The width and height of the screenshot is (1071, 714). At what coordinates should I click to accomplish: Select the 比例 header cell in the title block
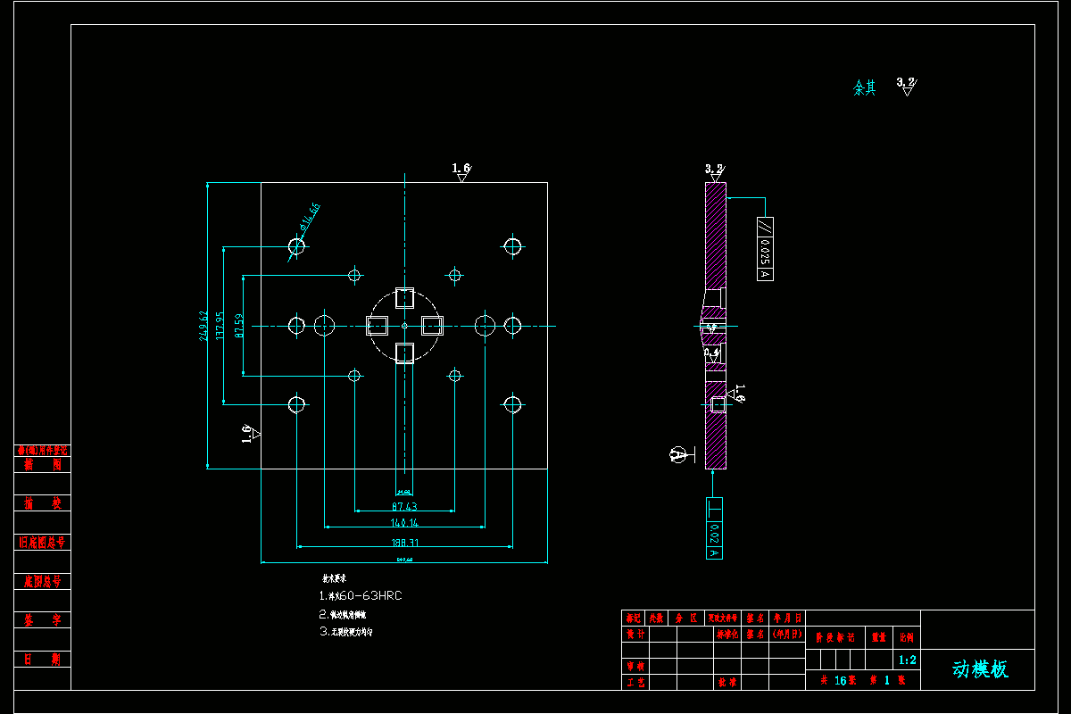[x=907, y=637]
